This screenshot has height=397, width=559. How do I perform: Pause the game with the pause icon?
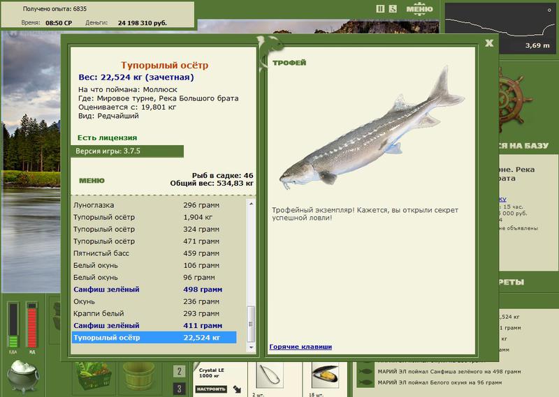click(x=380, y=9)
